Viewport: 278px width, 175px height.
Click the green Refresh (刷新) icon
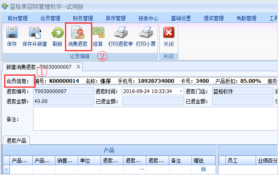click(x=57, y=32)
